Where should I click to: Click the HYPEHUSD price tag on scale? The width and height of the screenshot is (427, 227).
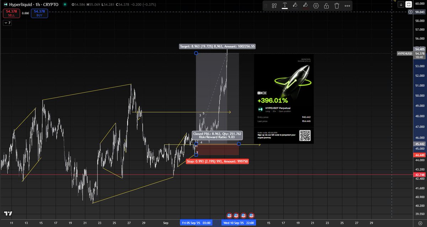(x=405, y=53)
